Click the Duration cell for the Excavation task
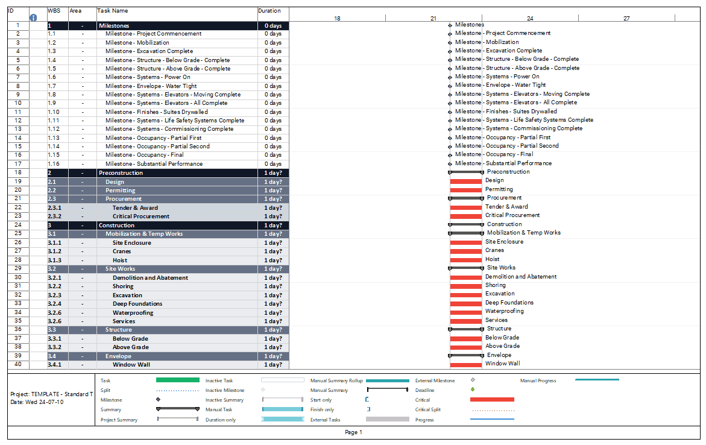 click(273, 295)
